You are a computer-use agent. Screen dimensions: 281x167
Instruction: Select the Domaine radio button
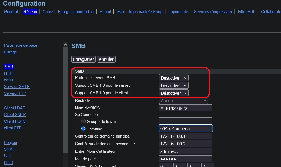[x=83, y=129]
